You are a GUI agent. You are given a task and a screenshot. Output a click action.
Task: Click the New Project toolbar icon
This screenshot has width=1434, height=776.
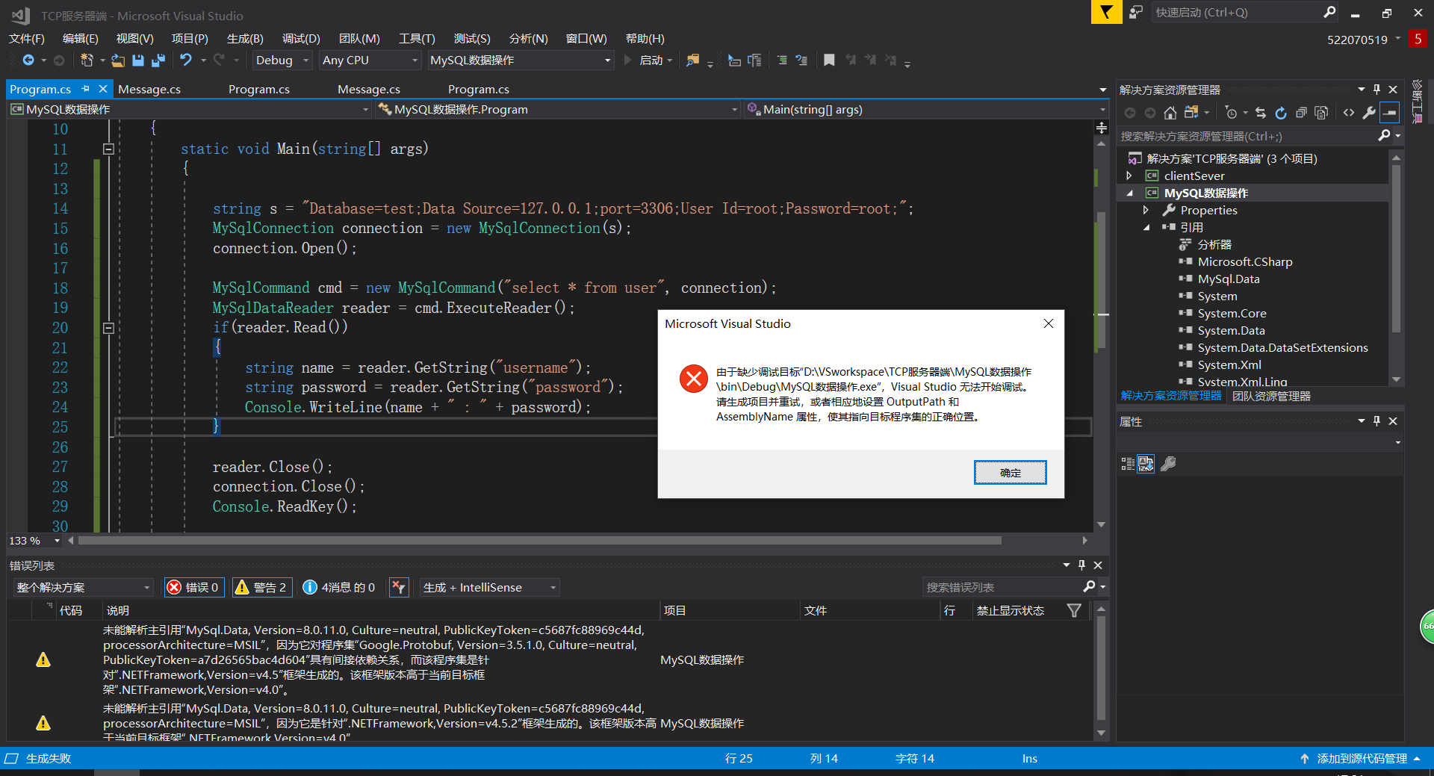[87, 60]
